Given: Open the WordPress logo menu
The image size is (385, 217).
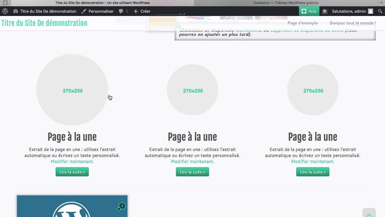Looking at the screenshot, I should [x=5, y=11].
